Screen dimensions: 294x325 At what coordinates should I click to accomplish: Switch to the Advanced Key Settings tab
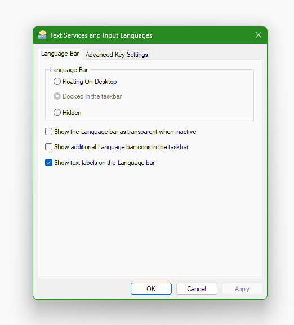pos(117,55)
